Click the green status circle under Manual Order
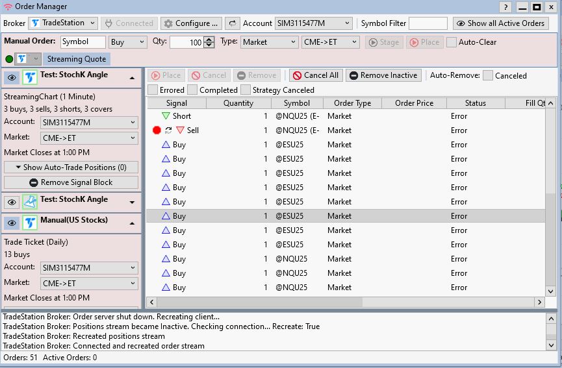 [9, 59]
